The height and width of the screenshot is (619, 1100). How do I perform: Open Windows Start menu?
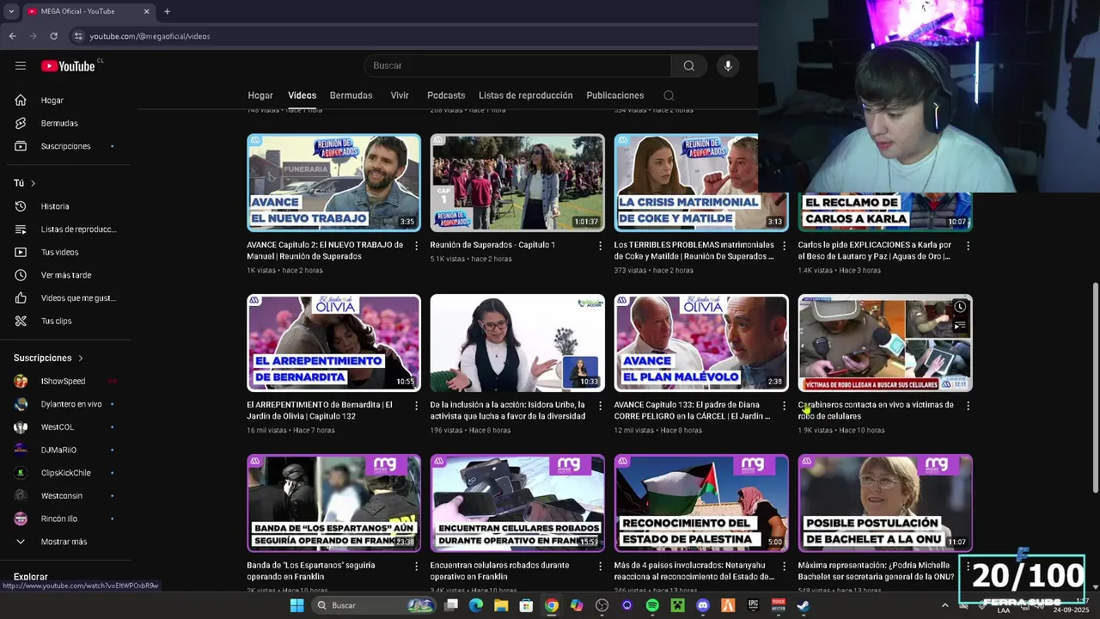[296, 605]
